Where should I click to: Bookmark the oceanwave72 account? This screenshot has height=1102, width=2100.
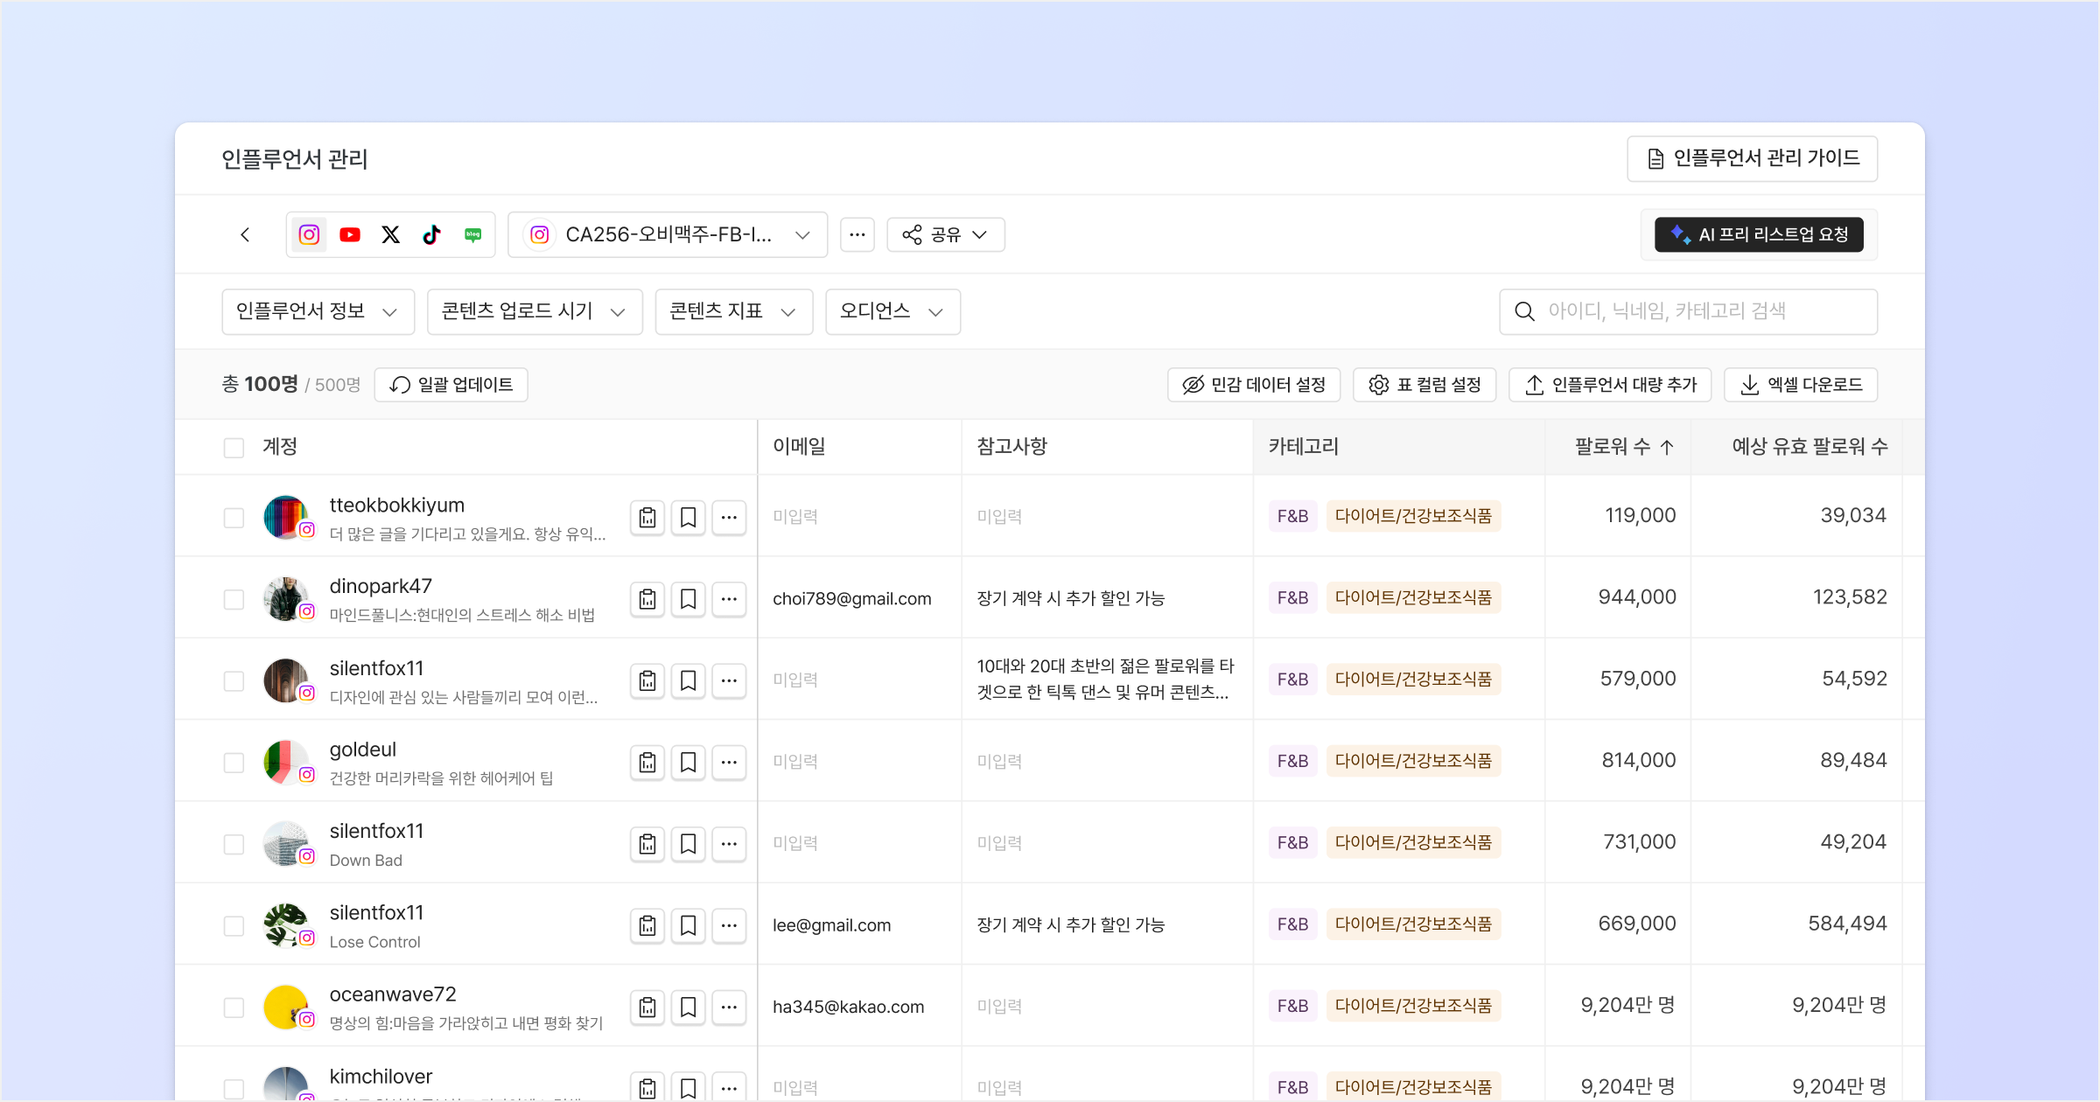click(x=689, y=1008)
